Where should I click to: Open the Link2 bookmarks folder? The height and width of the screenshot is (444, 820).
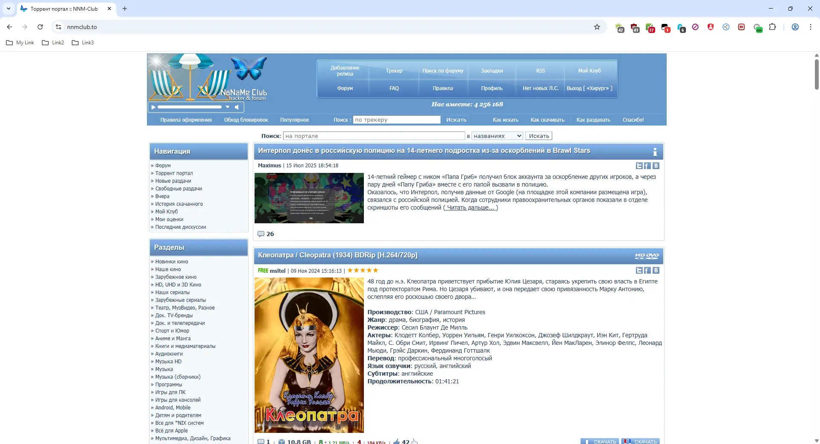[53, 43]
